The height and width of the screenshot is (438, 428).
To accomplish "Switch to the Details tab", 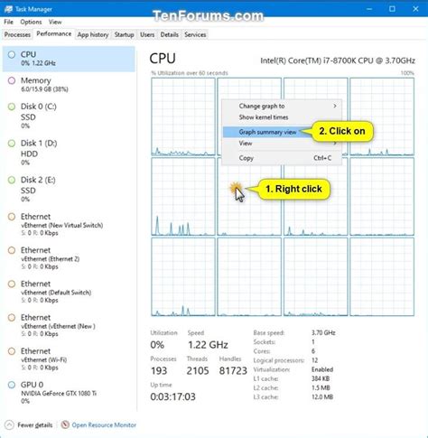I will pyautogui.click(x=169, y=34).
